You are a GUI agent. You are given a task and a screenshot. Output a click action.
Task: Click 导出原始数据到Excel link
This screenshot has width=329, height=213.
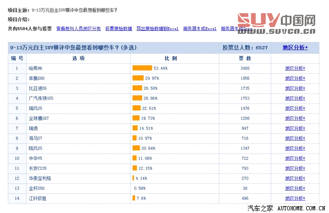[157, 28]
